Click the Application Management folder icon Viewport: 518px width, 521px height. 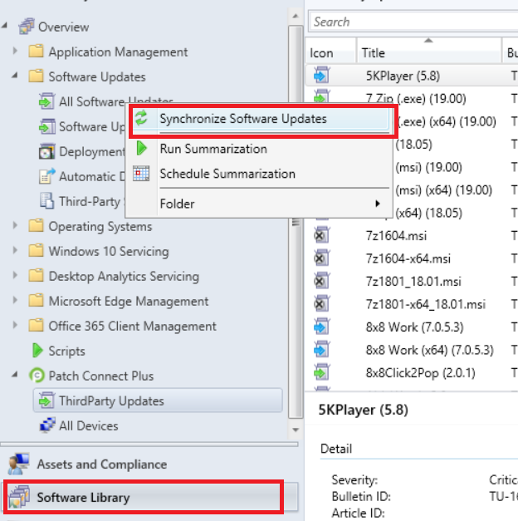point(36,52)
